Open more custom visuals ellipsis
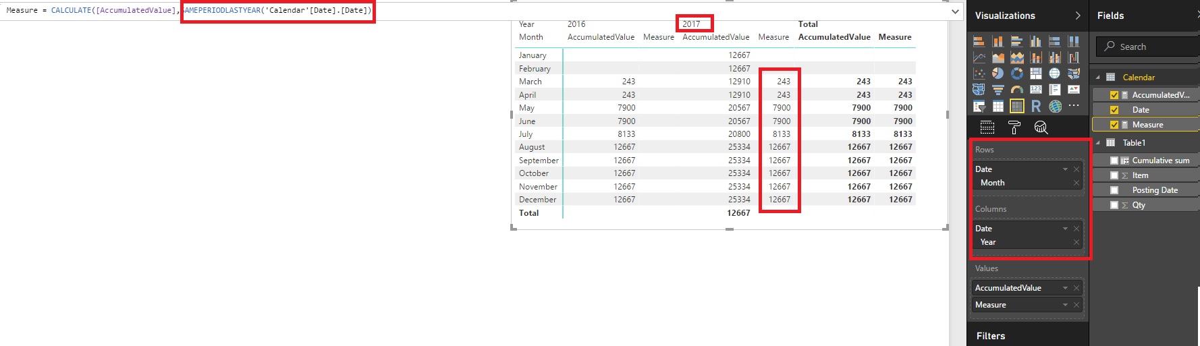The width and height of the screenshot is (1200, 346). (x=1074, y=105)
